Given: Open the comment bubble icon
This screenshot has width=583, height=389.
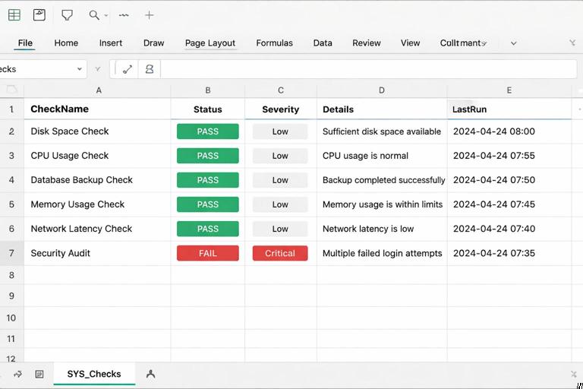Looking at the screenshot, I should 68,15.
